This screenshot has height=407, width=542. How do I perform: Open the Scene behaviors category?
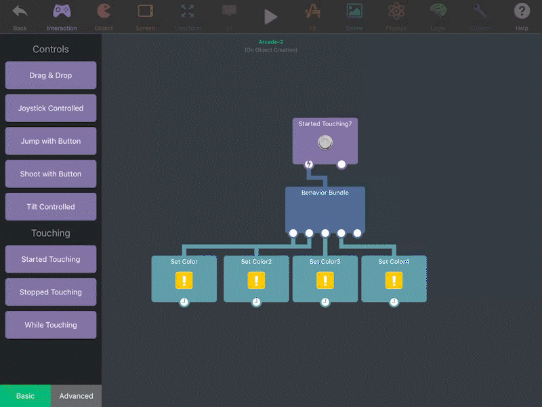(354, 16)
